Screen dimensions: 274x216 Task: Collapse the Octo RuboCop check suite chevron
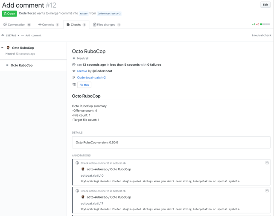(x=3, y=48)
